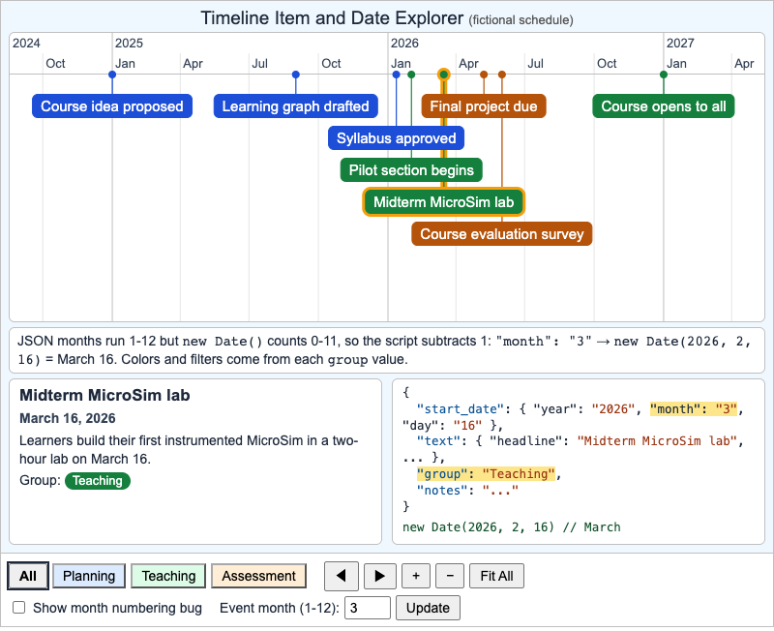Click the 2025 year label on timeline axis
This screenshot has height=631, width=774.
(129, 43)
